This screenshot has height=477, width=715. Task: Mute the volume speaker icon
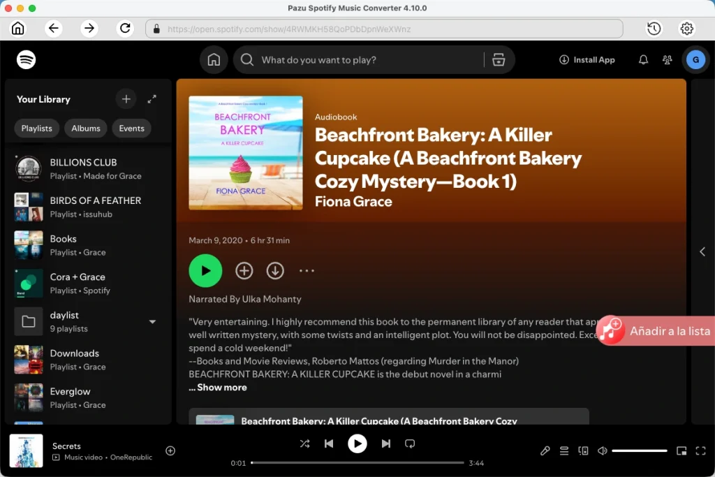point(603,450)
